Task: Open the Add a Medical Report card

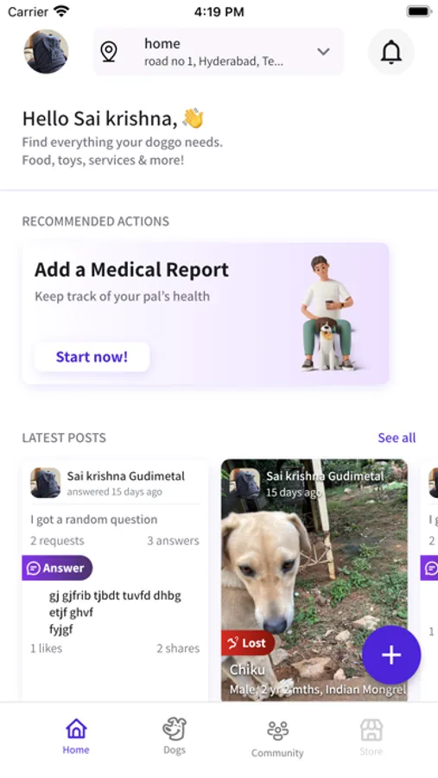Action: (206, 314)
